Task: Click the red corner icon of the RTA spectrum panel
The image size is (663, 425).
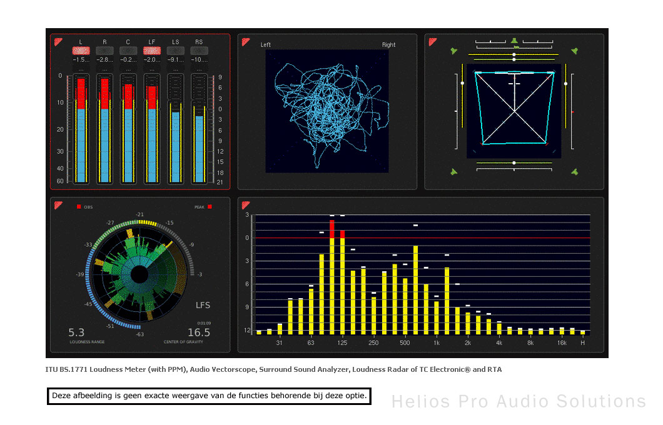Action: tap(246, 206)
